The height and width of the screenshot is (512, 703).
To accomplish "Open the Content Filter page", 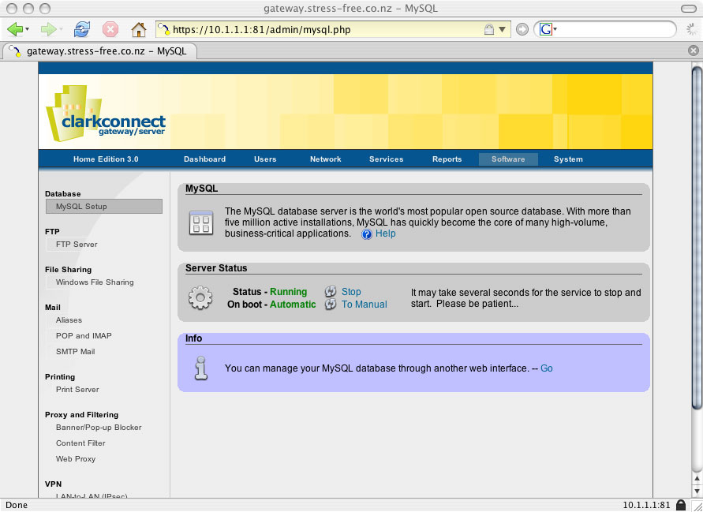I will (80, 443).
